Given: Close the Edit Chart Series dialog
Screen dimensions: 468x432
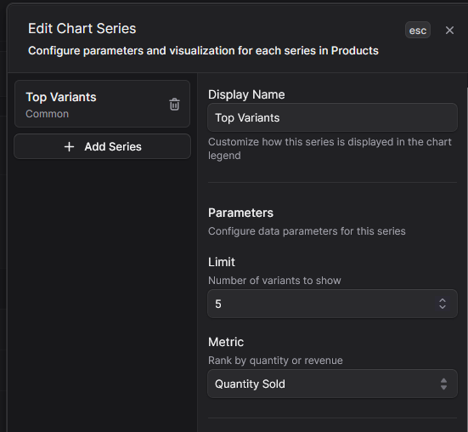Looking at the screenshot, I should click(x=449, y=30).
